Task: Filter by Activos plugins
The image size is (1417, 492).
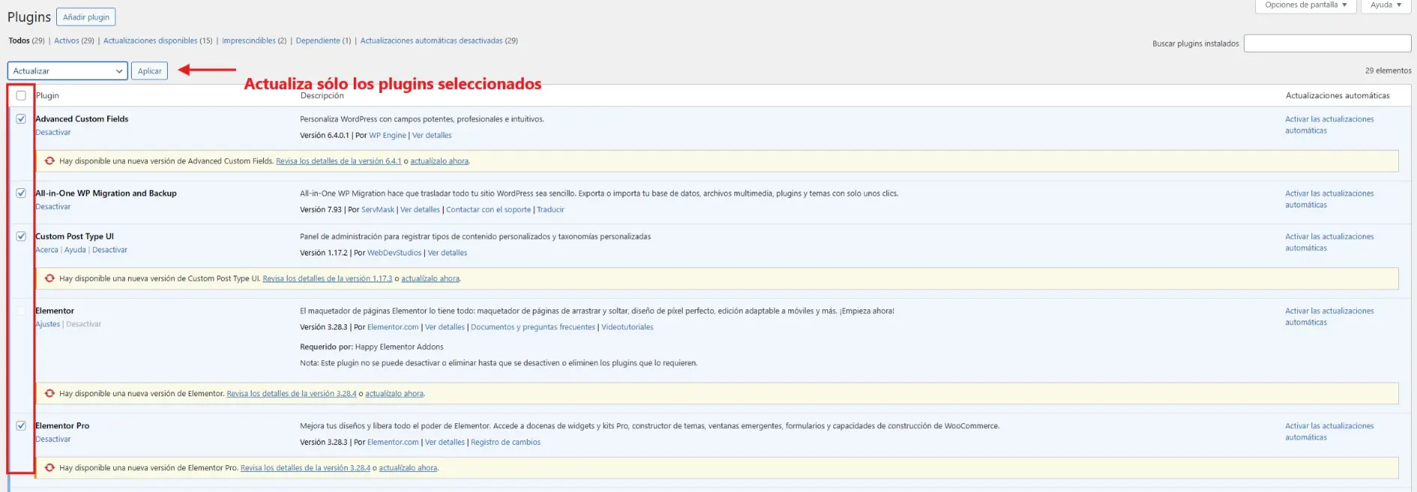Action: 66,40
